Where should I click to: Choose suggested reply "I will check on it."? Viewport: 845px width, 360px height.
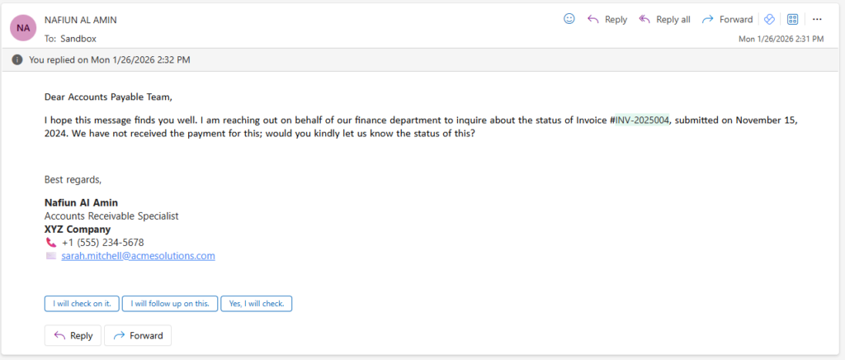click(82, 304)
